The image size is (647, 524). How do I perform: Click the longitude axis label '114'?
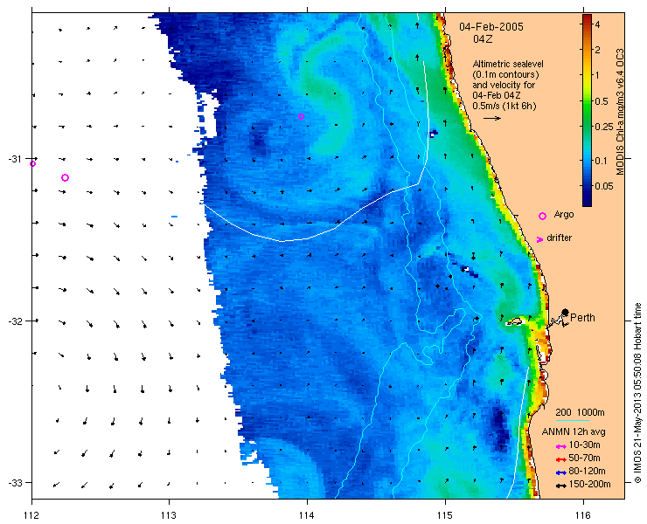coord(307,515)
